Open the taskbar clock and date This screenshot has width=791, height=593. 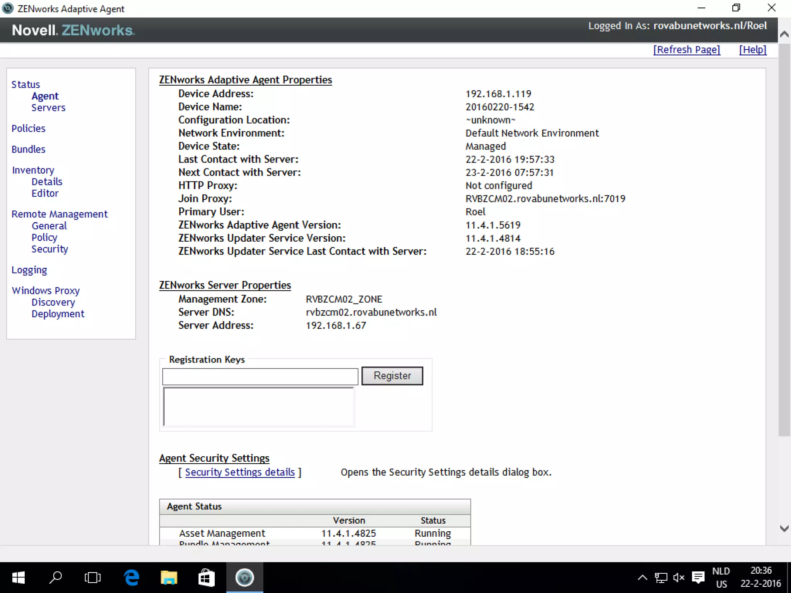[760, 577]
